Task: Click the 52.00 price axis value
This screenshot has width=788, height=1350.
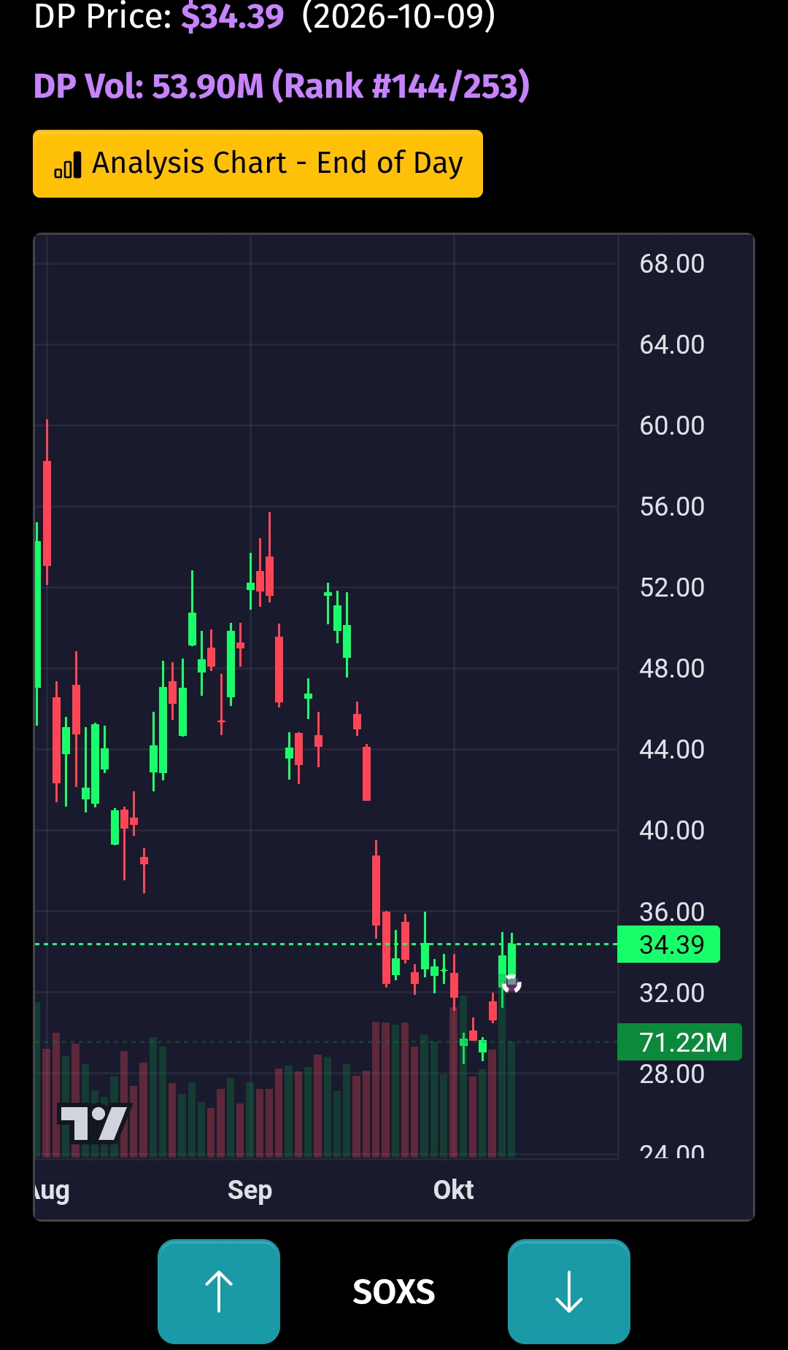Action: 672,587
